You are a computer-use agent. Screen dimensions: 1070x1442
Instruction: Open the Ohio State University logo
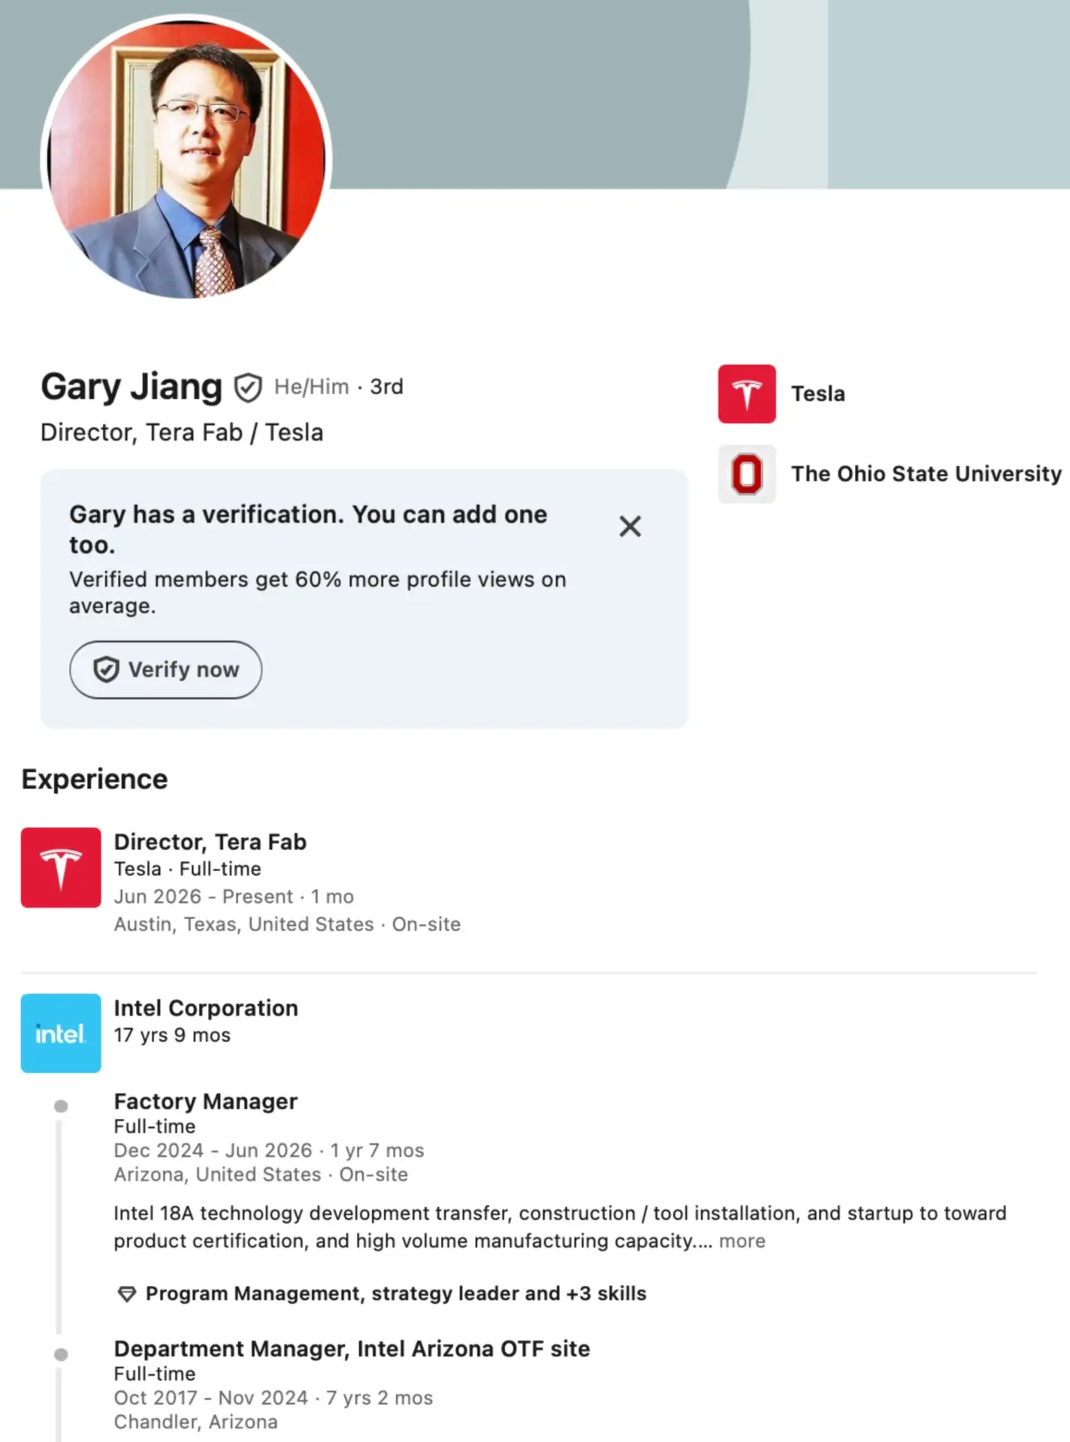[x=747, y=474]
